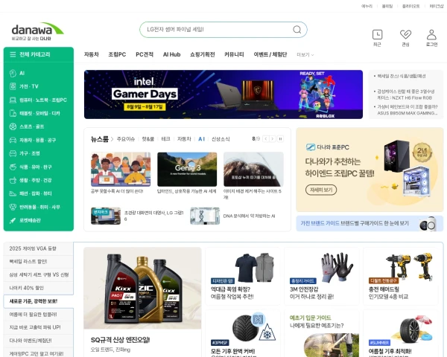Open the 가전 브랜드 가이드 banner
447x357 pixels.
click(370, 223)
